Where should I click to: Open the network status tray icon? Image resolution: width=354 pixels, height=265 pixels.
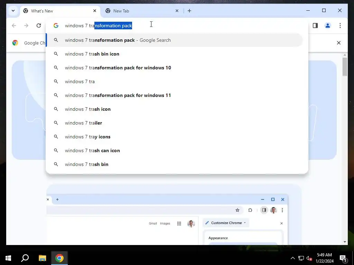click(x=301, y=258)
